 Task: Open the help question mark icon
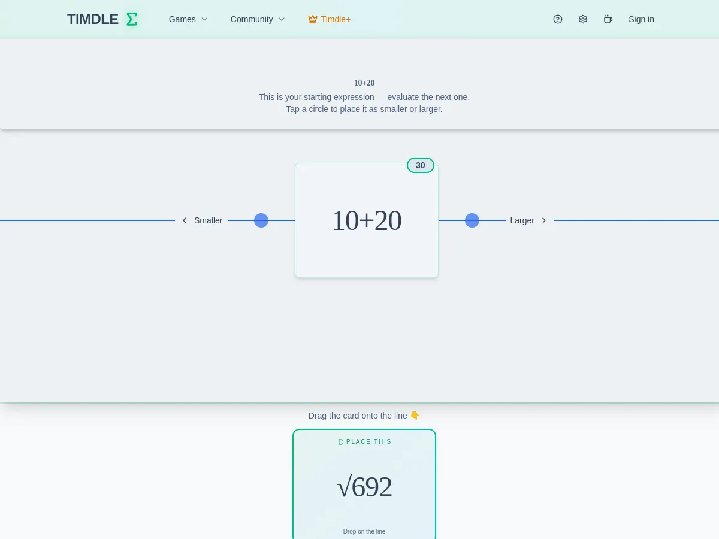[558, 19]
